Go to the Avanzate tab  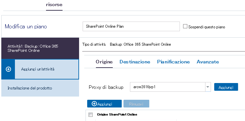[x=208, y=62]
